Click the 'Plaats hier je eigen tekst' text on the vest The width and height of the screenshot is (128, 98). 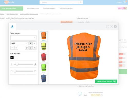click(x=83, y=47)
